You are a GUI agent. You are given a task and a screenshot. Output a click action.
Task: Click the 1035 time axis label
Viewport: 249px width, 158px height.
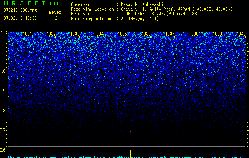(122, 34)
